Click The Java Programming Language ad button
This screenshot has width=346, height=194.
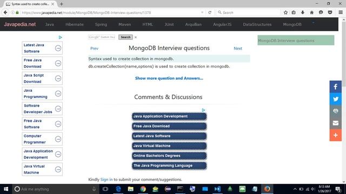pos(169,165)
